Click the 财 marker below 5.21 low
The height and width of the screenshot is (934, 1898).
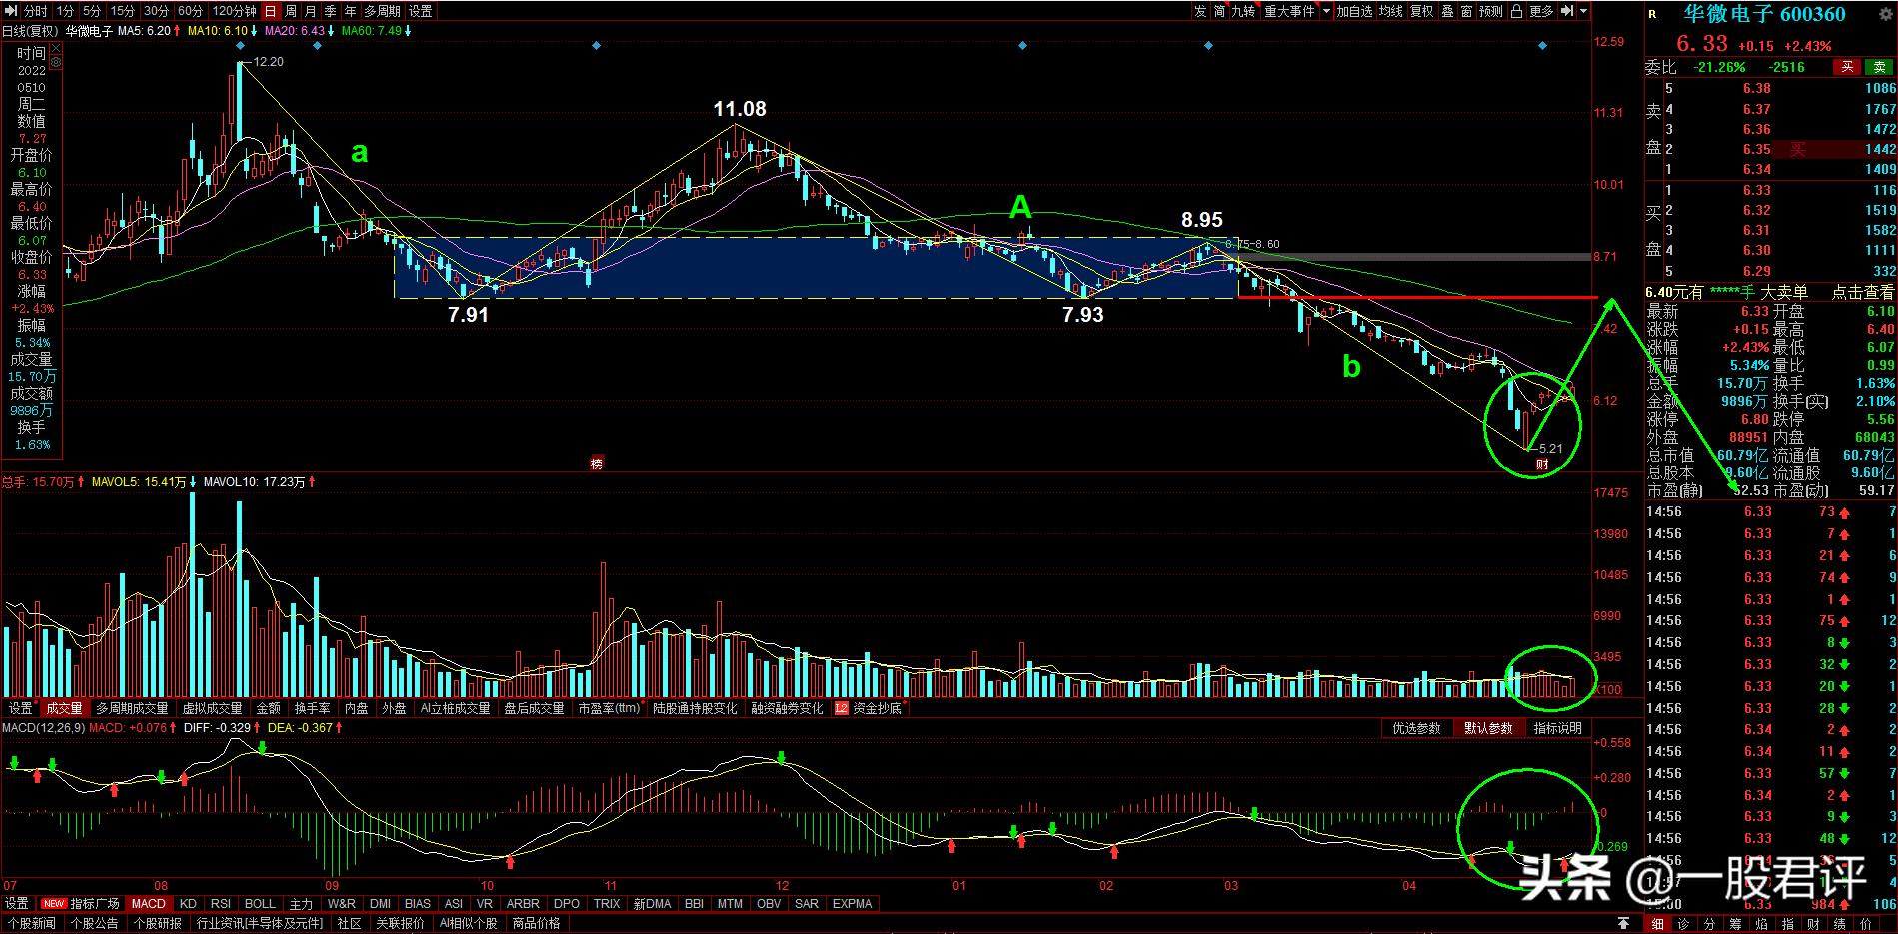tap(1542, 464)
